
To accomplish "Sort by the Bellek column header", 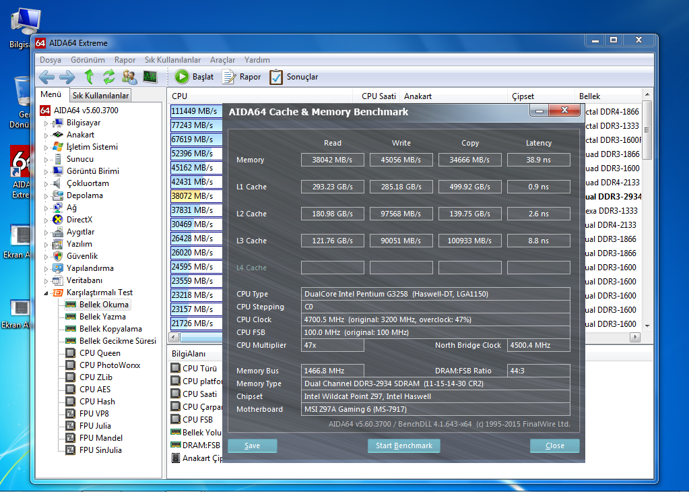I will [609, 96].
